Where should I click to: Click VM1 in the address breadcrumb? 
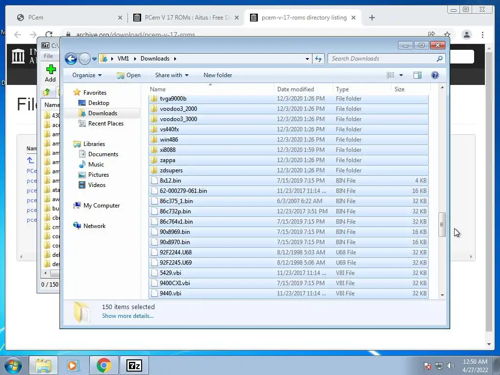(x=123, y=59)
